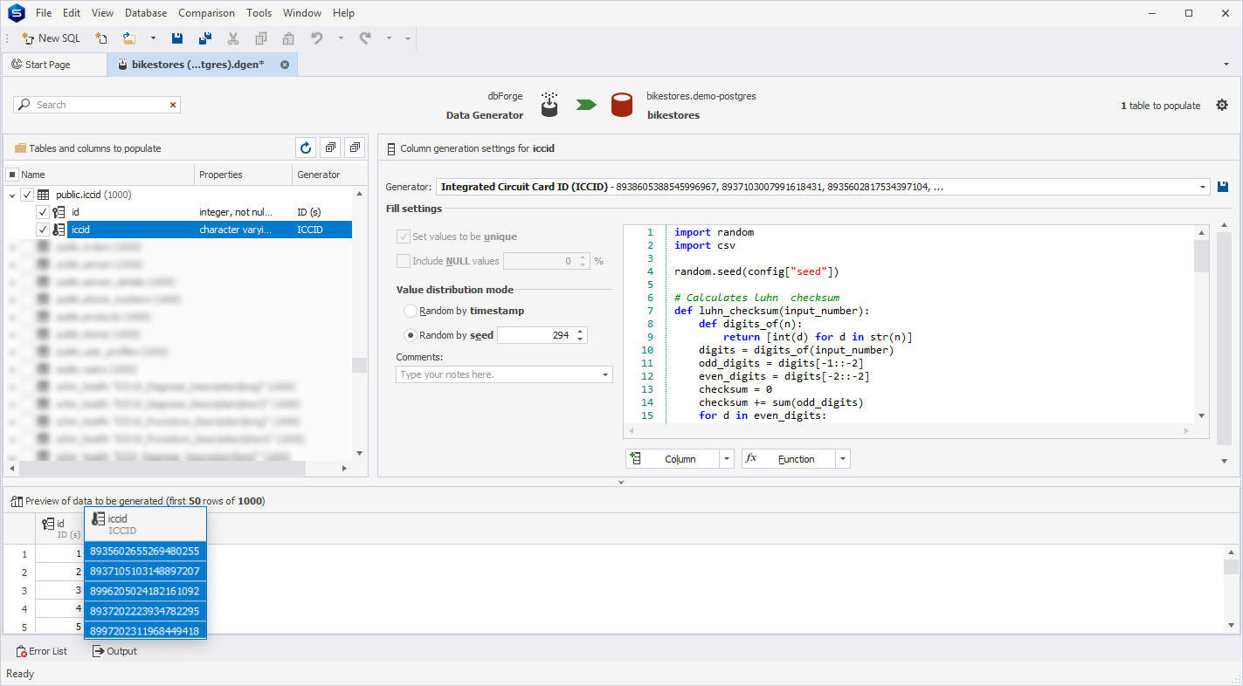Open the Edit menu
Image resolution: width=1243 pixels, height=686 pixels.
72,13
